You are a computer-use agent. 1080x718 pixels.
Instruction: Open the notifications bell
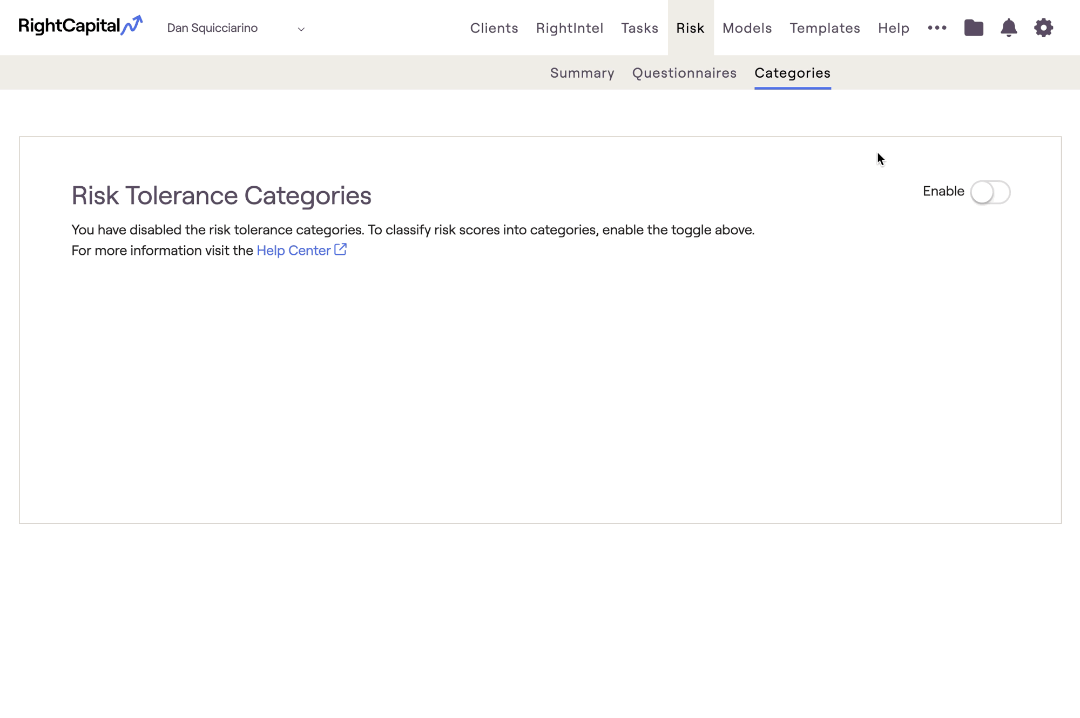coord(1008,28)
